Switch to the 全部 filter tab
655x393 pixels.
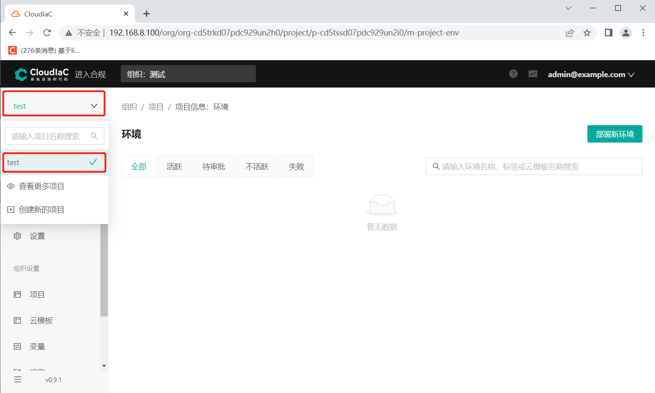[x=138, y=166]
